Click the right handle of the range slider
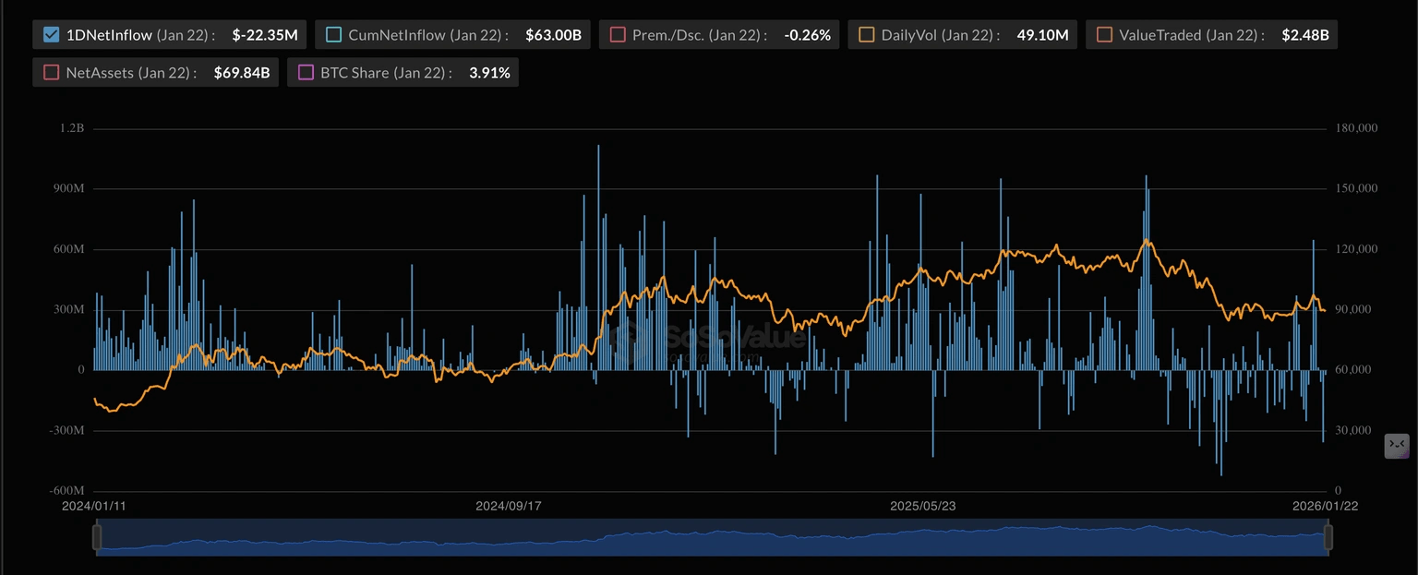Viewport: 1418px width, 575px height. [x=1329, y=537]
